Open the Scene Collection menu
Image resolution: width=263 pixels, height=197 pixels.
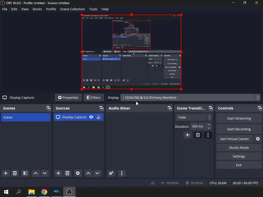click(72, 9)
